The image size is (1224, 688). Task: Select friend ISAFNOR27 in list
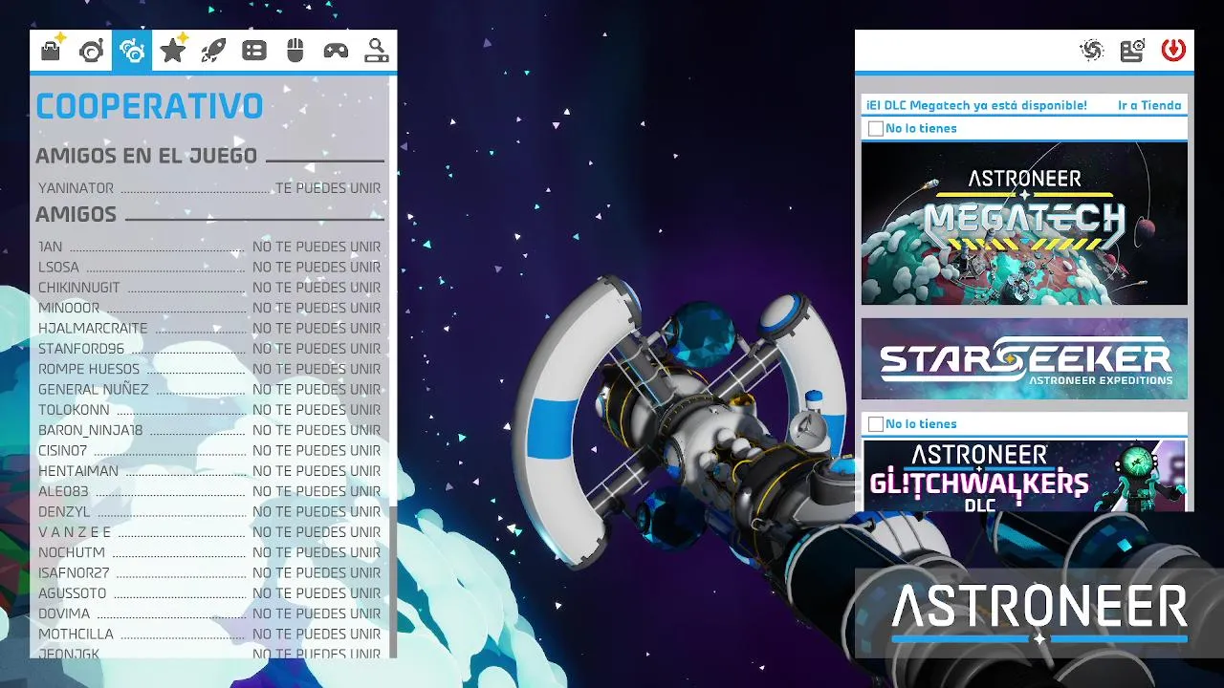point(209,572)
